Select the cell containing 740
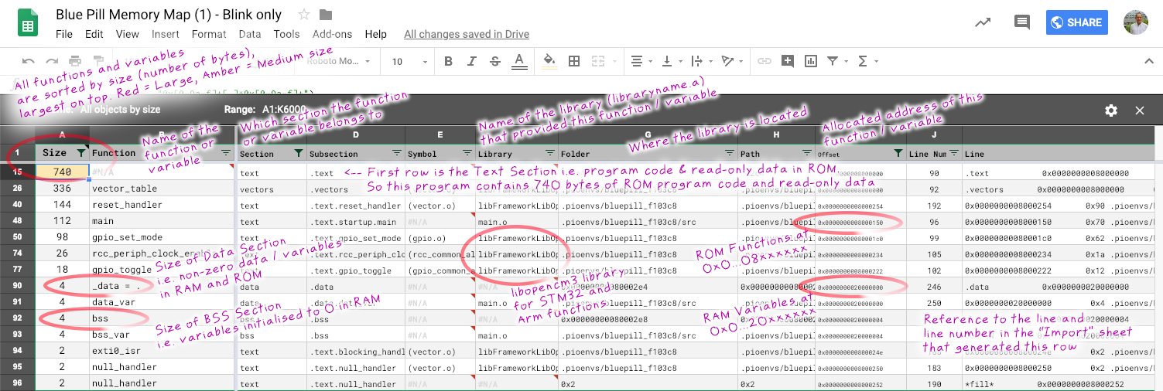Image resolution: width=1163 pixels, height=391 pixels. click(63, 172)
